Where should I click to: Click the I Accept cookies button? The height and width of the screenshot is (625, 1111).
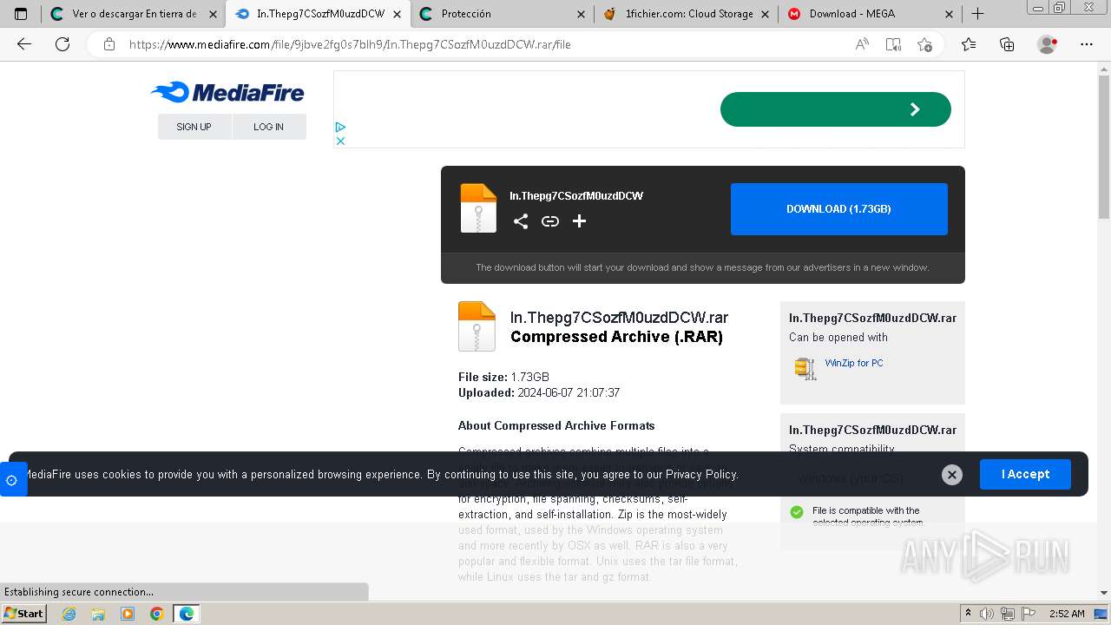[1025, 475]
